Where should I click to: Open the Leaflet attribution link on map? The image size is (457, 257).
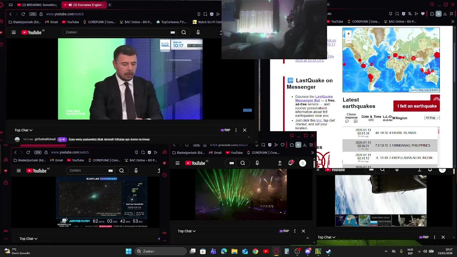413,90
